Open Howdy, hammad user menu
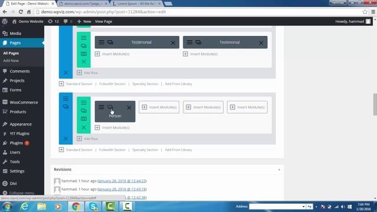This screenshot has width=377, height=212. 353,21
